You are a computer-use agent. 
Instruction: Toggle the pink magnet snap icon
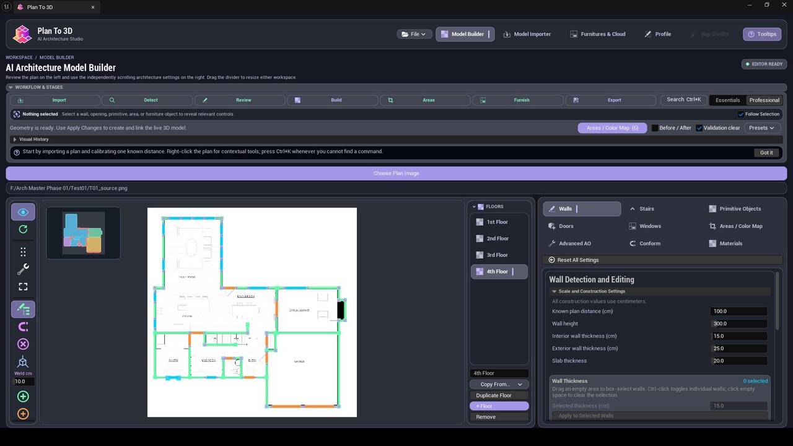tap(23, 326)
